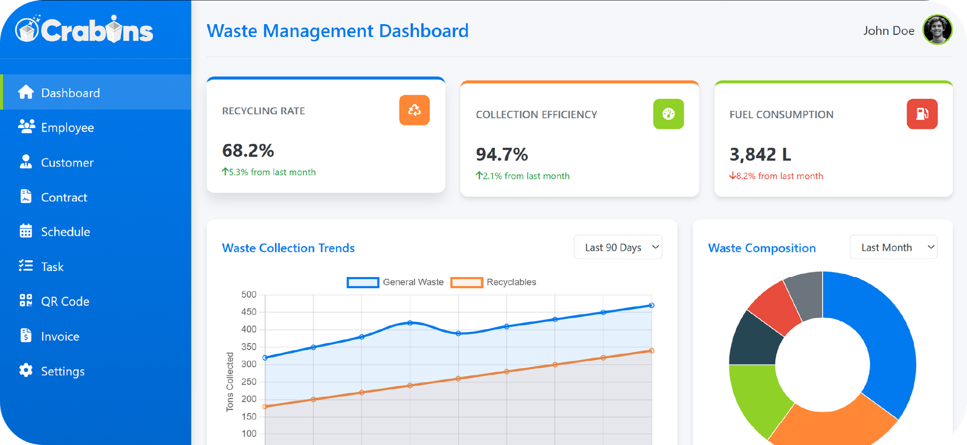Click the Schedule calendar icon in sidebar
967x445 pixels.
tap(26, 231)
